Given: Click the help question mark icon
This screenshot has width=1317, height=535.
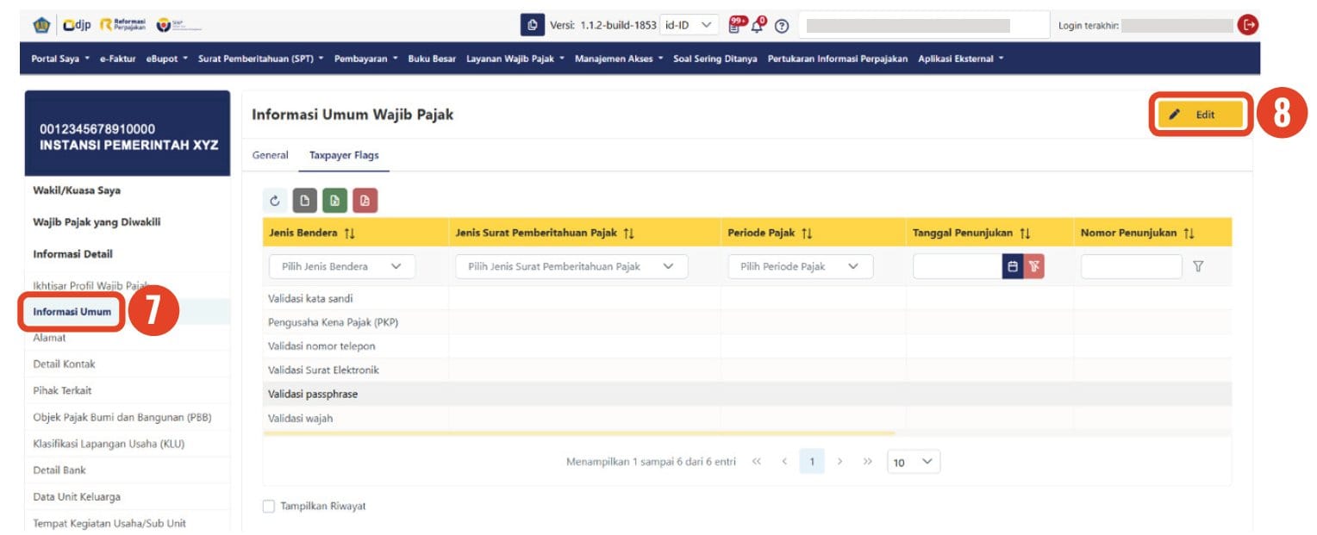Looking at the screenshot, I should click(781, 26).
